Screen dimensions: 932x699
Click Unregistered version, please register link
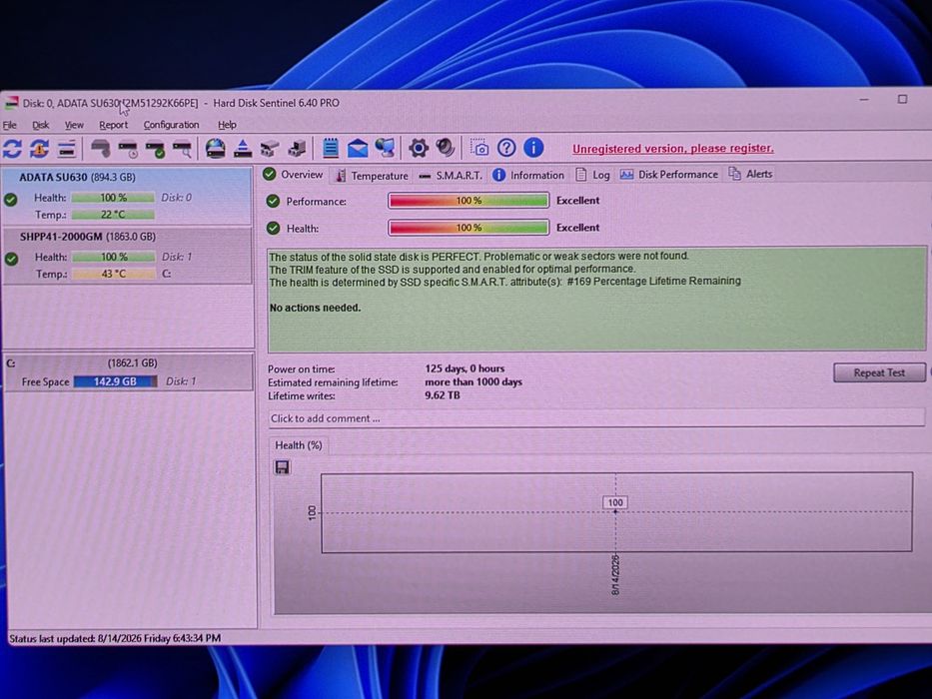point(673,149)
